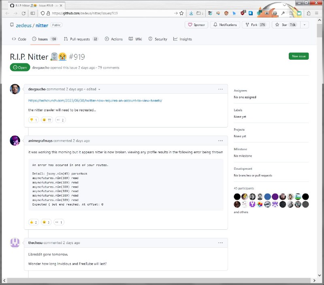Click the wrench extension icon
Screen dimensions: 324x285
click(x=283, y=13)
